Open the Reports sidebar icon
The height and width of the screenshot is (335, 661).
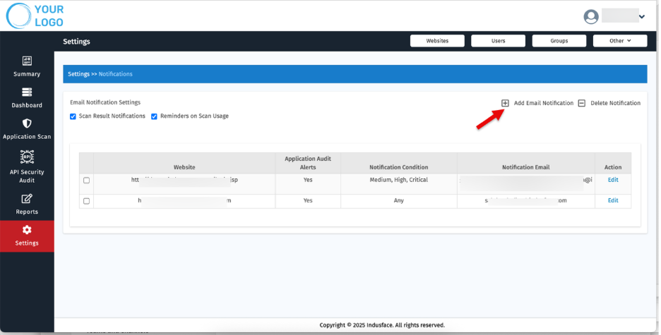[27, 198]
